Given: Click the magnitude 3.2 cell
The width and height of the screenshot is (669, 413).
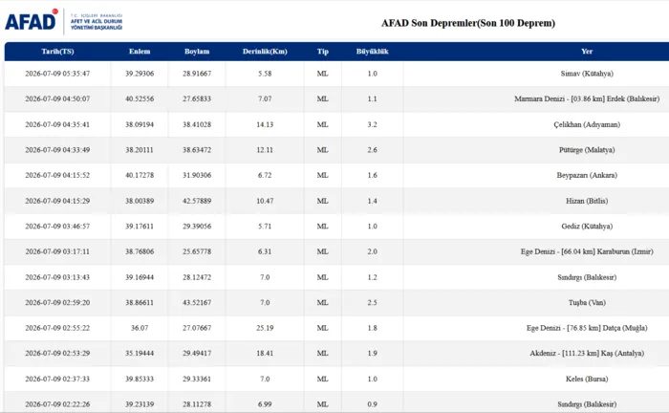Looking at the screenshot, I should pos(372,124).
